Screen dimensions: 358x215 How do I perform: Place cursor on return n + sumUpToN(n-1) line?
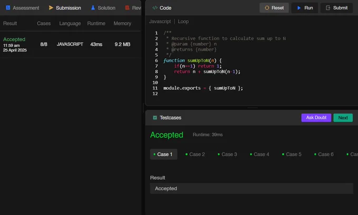pos(207,71)
